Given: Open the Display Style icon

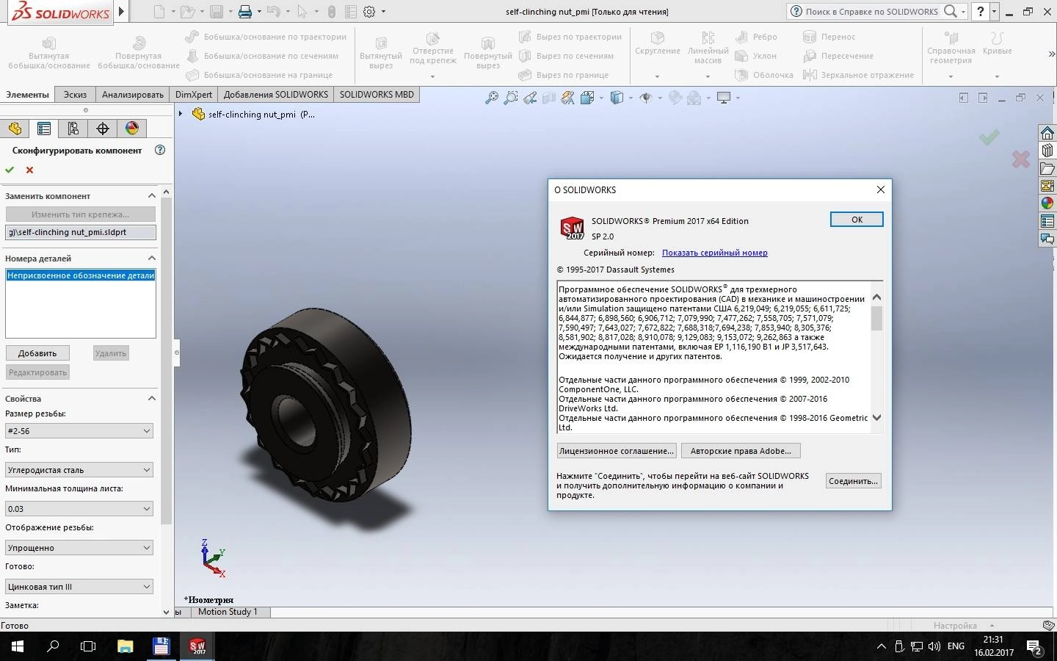Looking at the screenshot, I should 617,98.
